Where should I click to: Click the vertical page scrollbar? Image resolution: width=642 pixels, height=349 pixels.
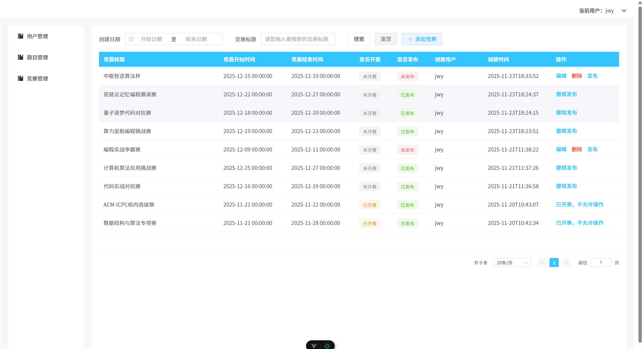[x=640, y=174]
